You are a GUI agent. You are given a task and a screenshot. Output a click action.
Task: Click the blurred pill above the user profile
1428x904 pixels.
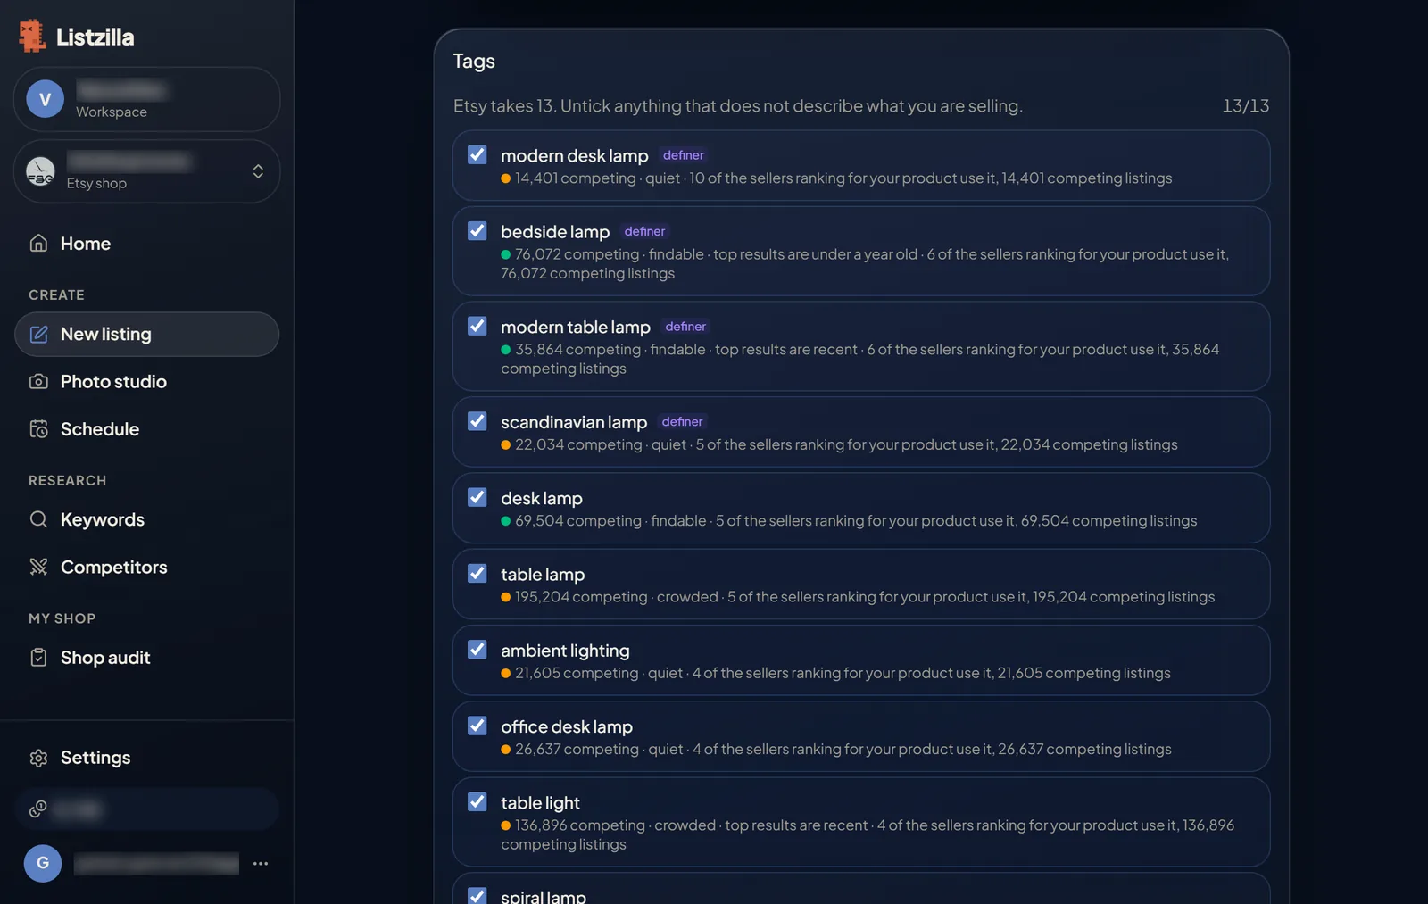[146, 809]
